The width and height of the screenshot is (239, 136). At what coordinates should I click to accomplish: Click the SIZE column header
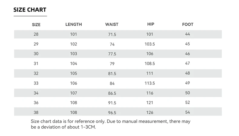click(x=36, y=25)
